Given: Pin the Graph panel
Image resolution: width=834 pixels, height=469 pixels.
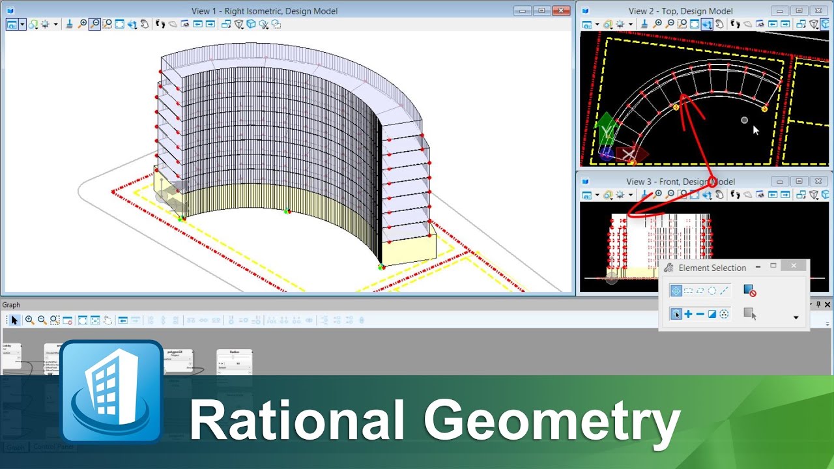Looking at the screenshot, I should pyautogui.click(x=818, y=304).
